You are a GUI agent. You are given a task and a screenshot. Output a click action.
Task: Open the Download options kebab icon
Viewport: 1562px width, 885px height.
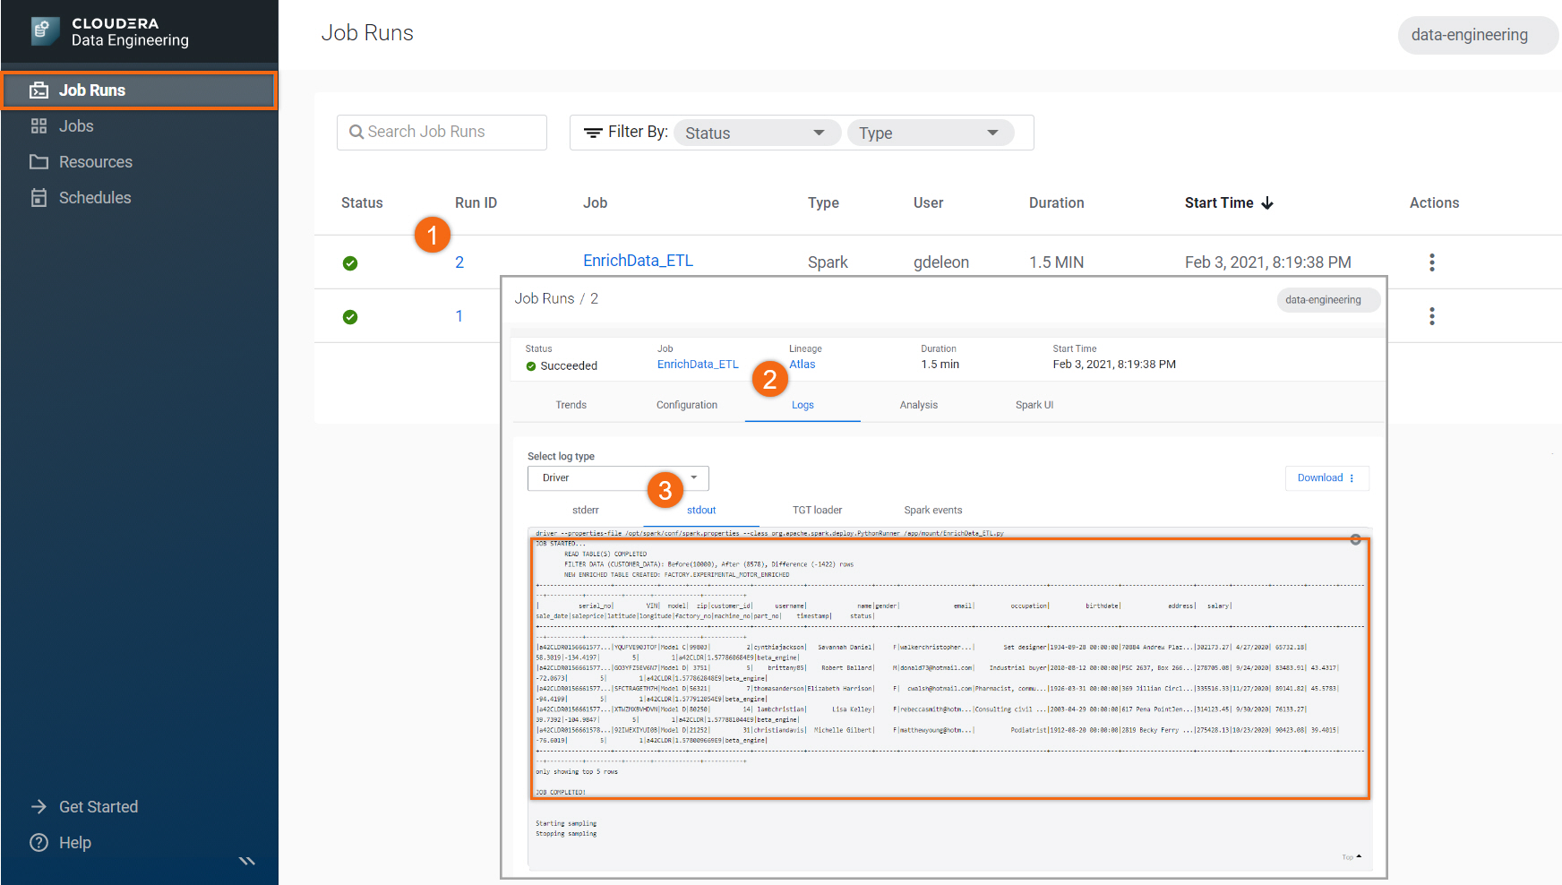point(1352,478)
